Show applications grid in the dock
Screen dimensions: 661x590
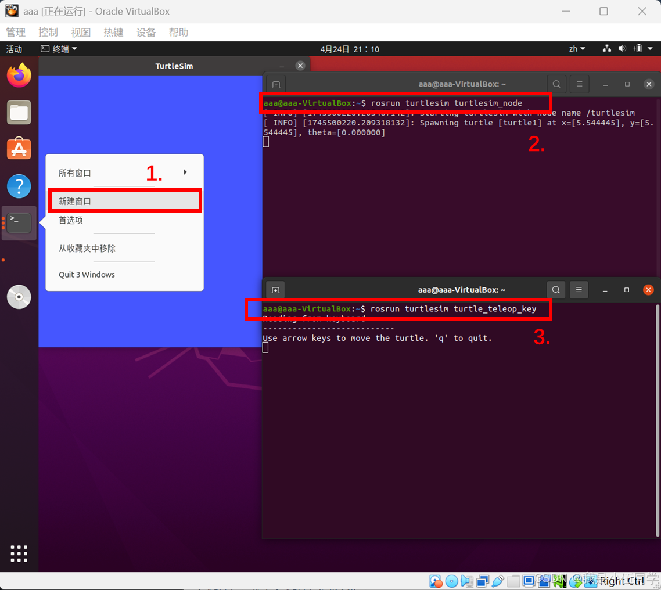[x=19, y=553]
